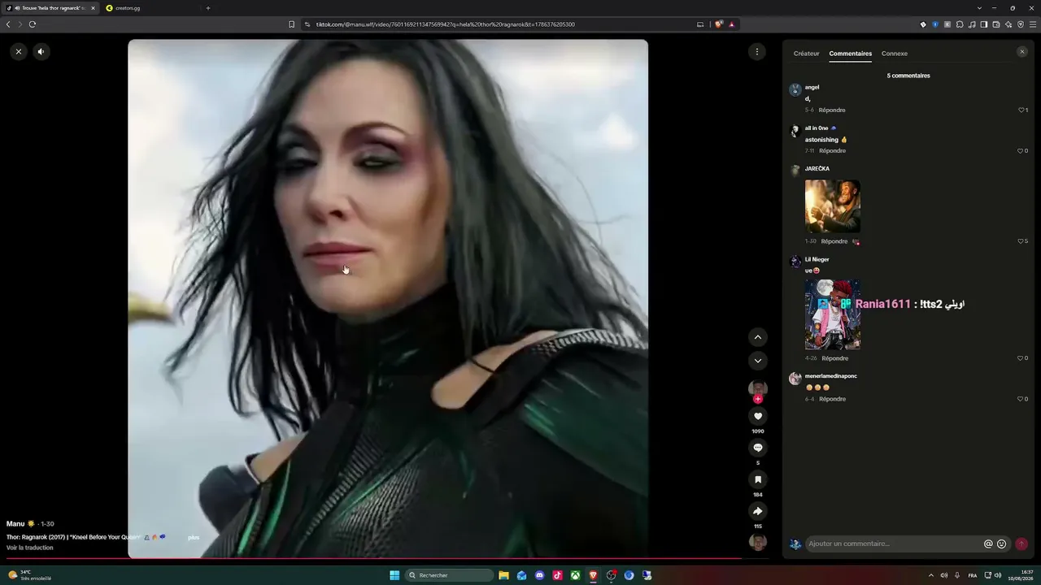Image resolution: width=1041 pixels, height=585 pixels.
Task: Reply to the "astonishing" comment
Action: pos(832,150)
